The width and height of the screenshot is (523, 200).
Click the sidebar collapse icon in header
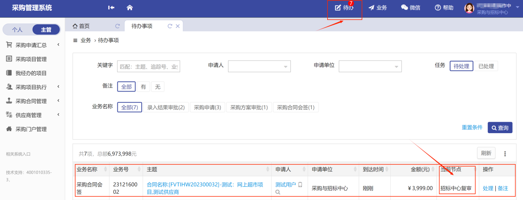pyautogui.click(x=111, y=8)
